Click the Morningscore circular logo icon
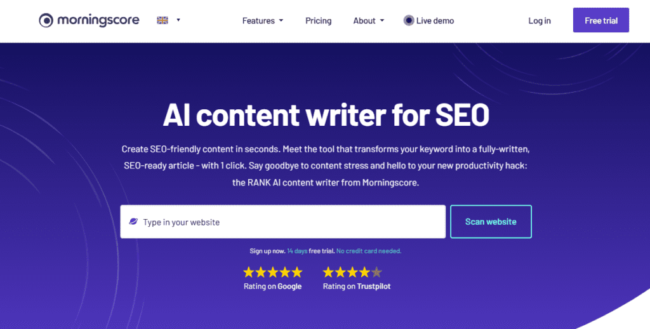650x329 pixels. click(x=46, y=20)
